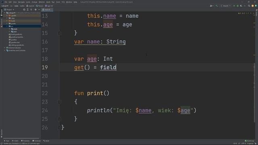258x145 pixels.
Task: Open the Build tool window
Action: (x=46, y=141)
